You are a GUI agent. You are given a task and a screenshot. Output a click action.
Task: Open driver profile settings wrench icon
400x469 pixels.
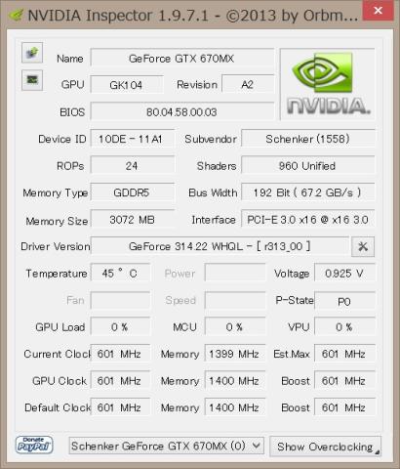coord(363,246)
